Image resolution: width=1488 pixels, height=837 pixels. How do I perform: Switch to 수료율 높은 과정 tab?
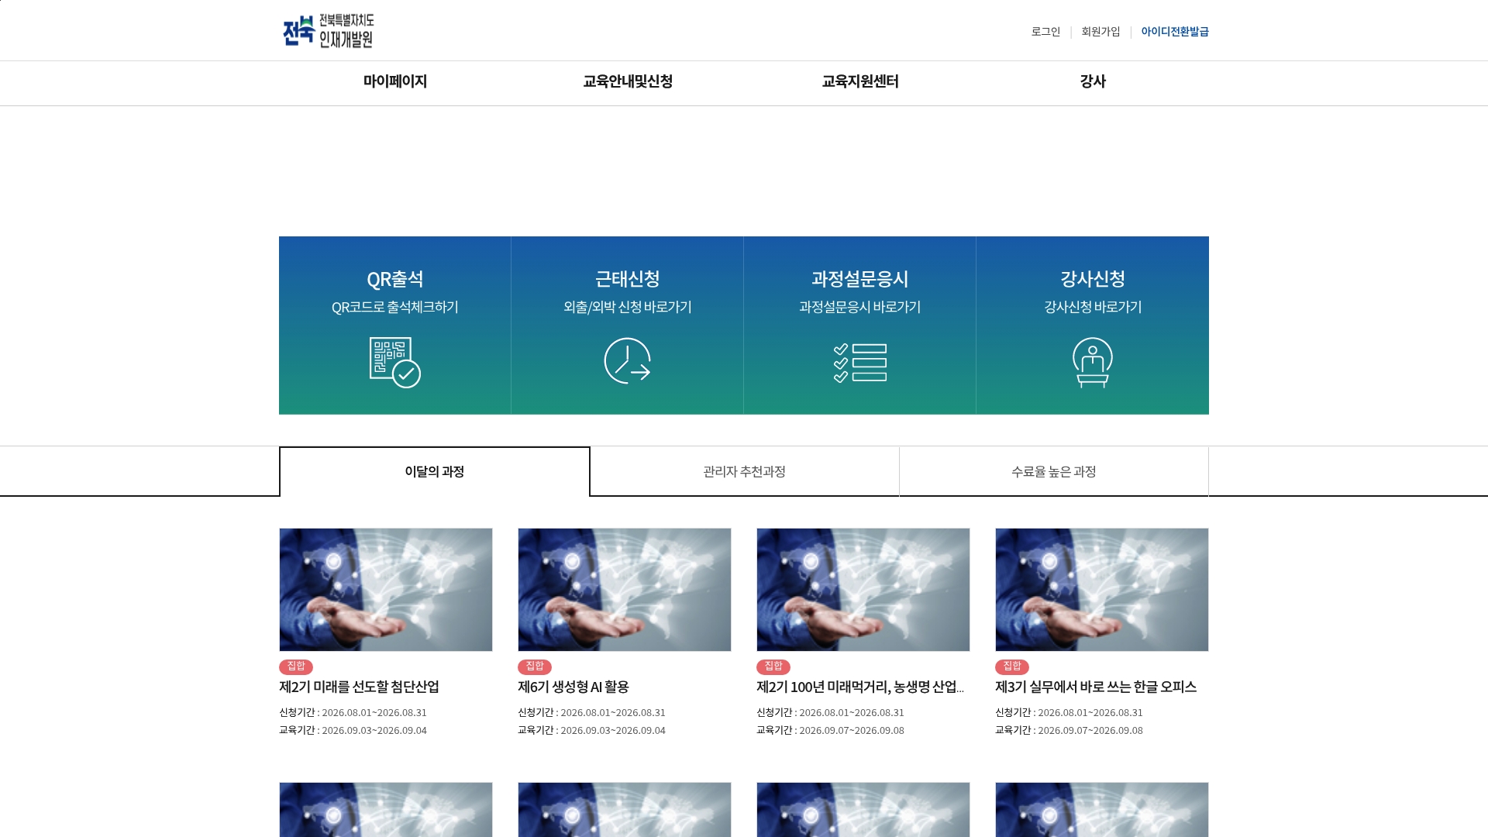coord(1054,471)
